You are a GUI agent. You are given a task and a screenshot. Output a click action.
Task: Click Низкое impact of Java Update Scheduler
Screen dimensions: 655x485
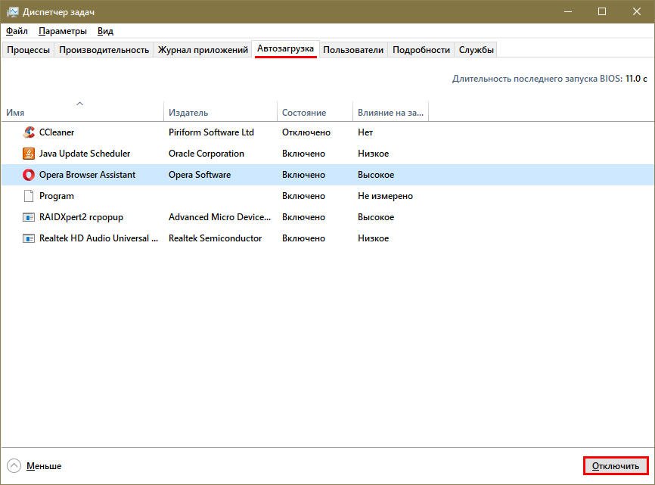pos(373,154)
